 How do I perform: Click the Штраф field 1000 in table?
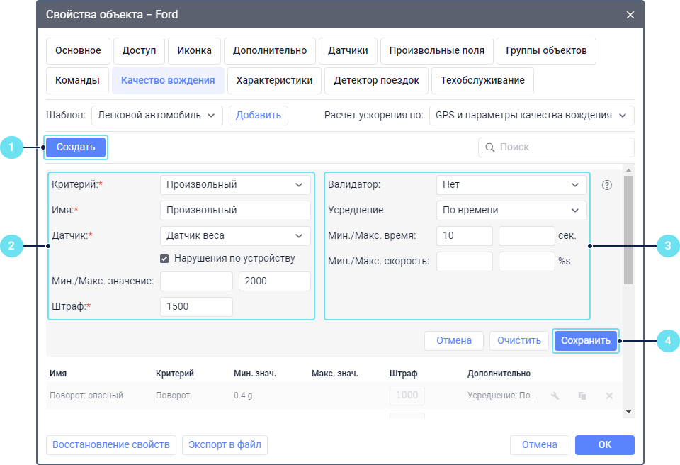407,396
